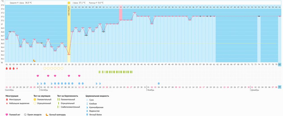Click the Менструация red drop legend icon
283x116 pixels.
(x=7, y=100)
